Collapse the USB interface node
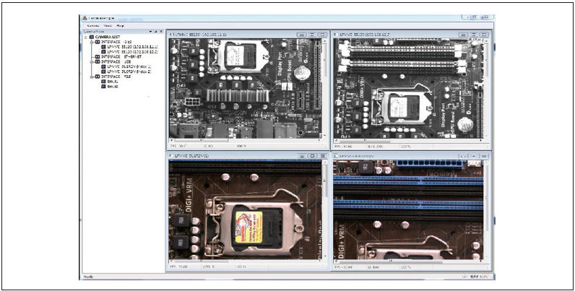 (91, 61)
